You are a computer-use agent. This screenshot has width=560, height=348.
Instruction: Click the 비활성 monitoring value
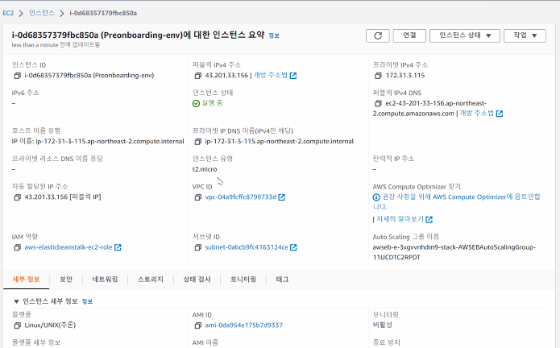383,325
